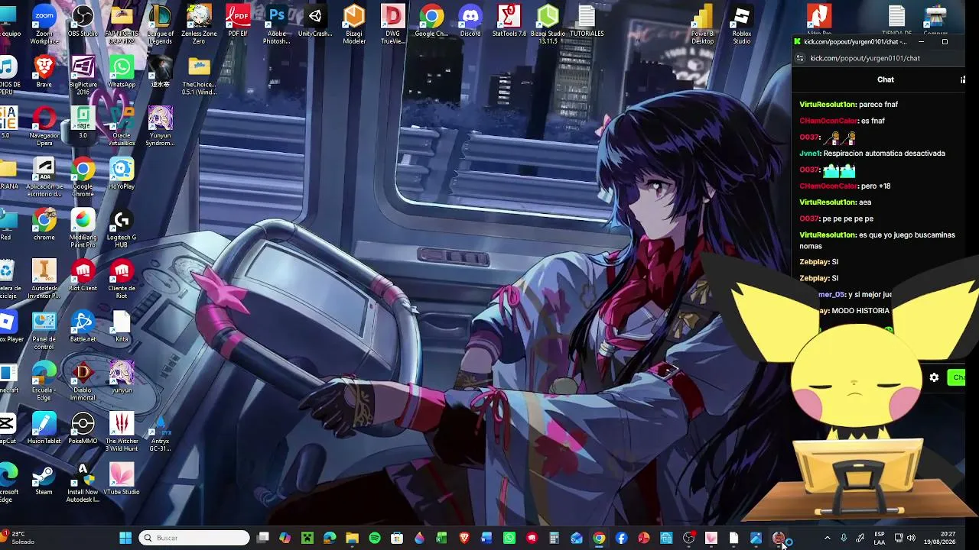Click the Bizagi Studio desktop icon
This screenshot has height=550, width=979.
coord(548,24)
